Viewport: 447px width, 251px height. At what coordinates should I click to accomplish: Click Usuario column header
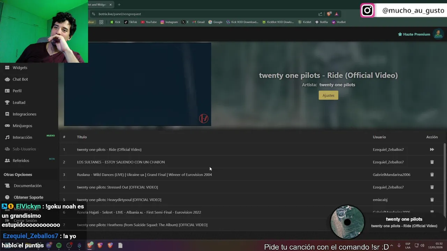point(379,137)
